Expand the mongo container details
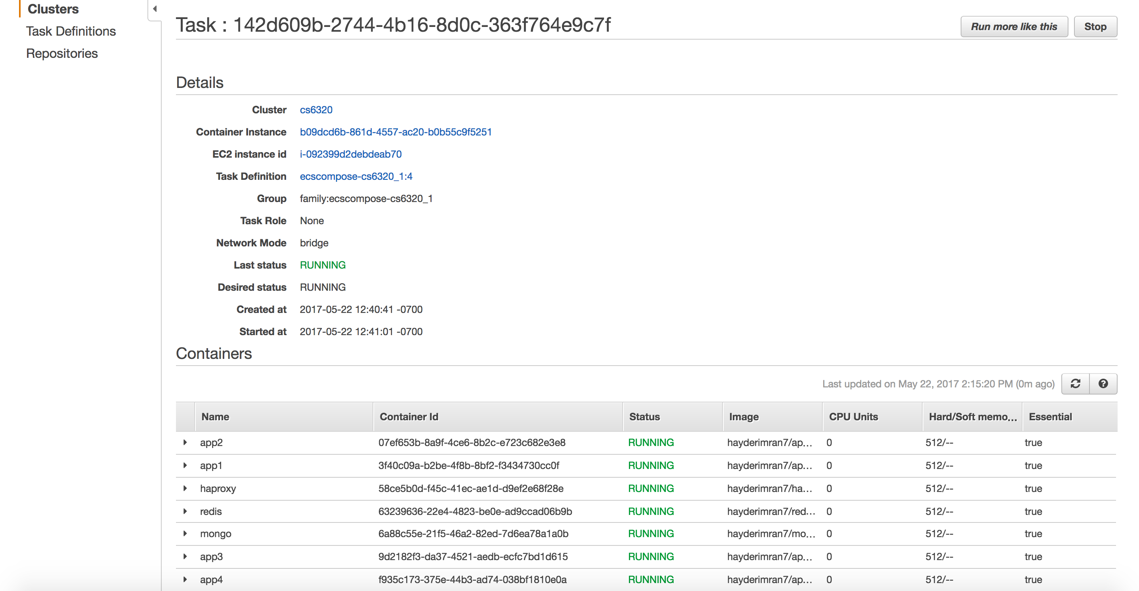1139x591 pixels. click(x=185, y=533)
